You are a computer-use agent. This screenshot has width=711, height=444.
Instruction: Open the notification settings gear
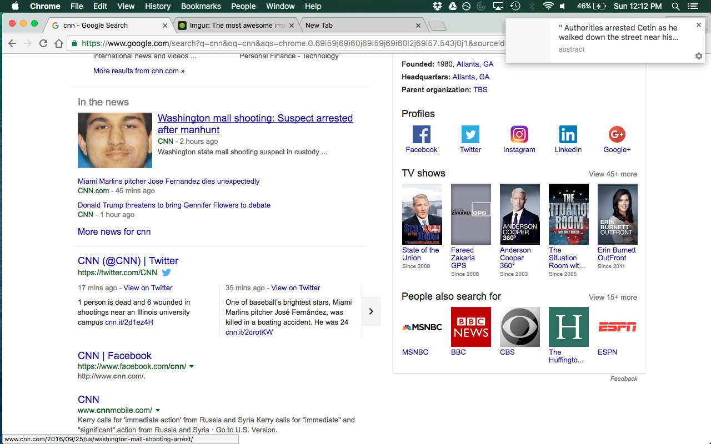click(x=699, y=56)
